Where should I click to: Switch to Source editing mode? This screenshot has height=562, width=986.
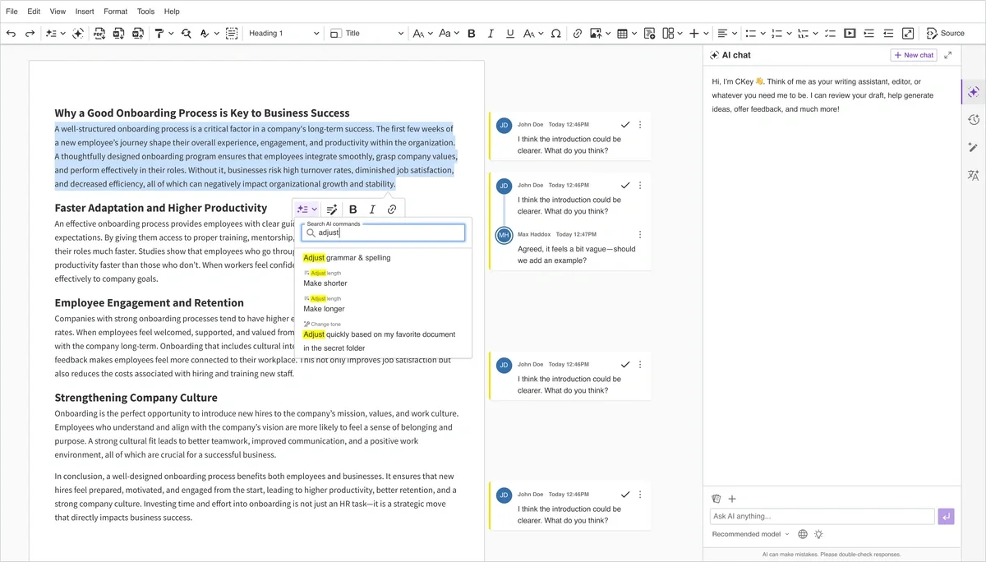point(946,34)
